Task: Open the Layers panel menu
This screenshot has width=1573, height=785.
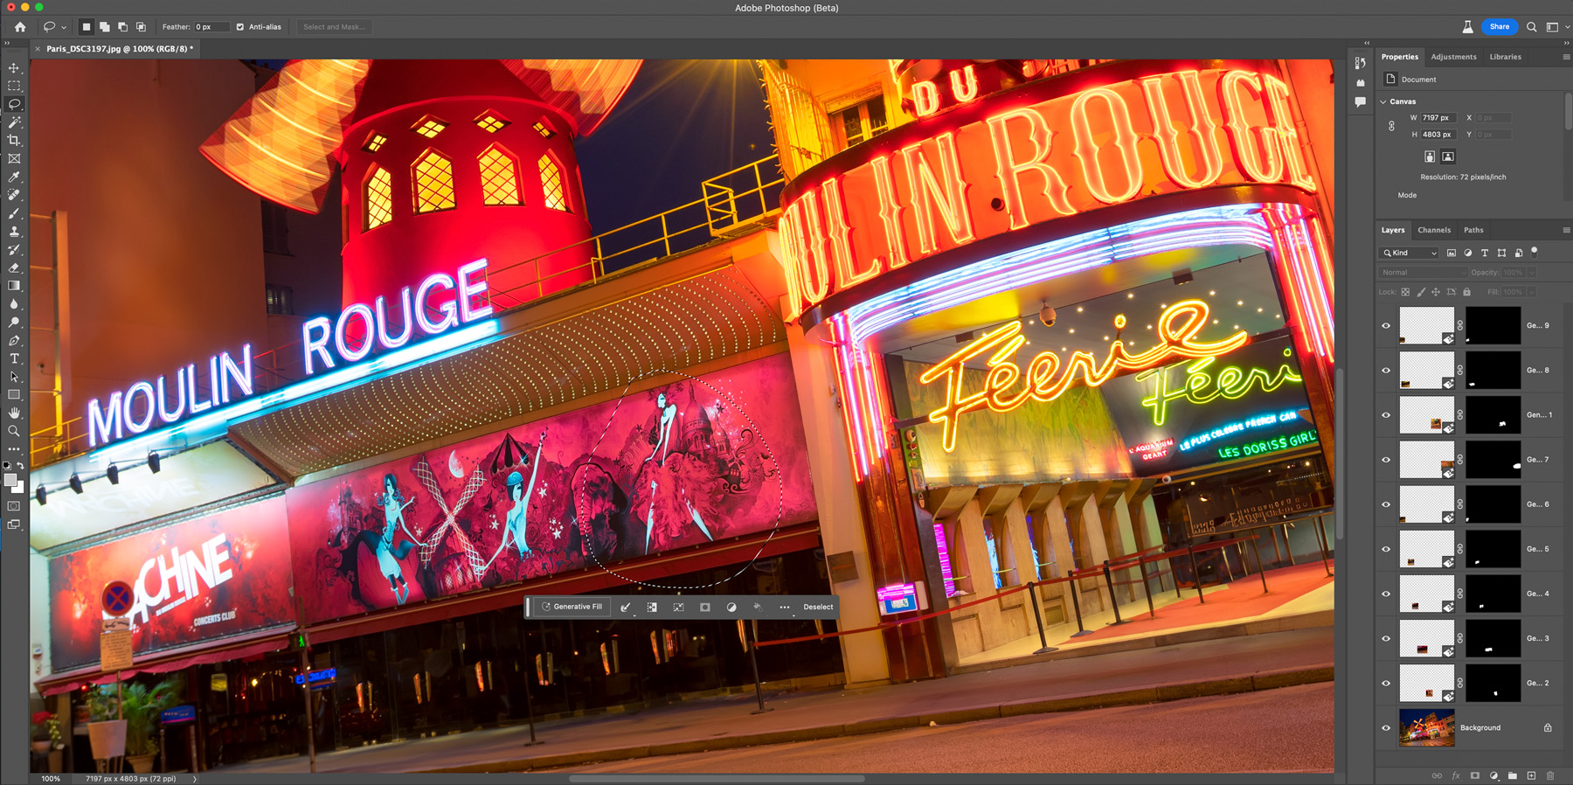Action: click(1565, 230)
